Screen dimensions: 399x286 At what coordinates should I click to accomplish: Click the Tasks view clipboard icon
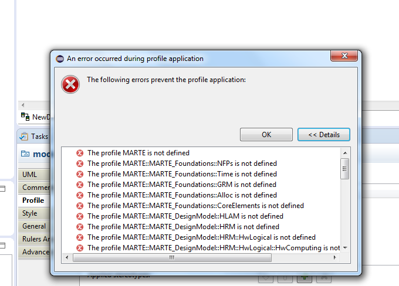24,137
